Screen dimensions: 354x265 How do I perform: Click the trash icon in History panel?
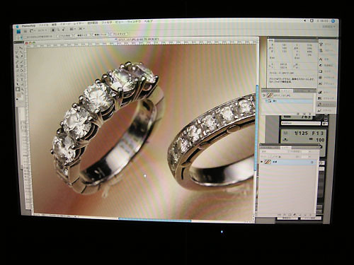click(x=309, y=114)
